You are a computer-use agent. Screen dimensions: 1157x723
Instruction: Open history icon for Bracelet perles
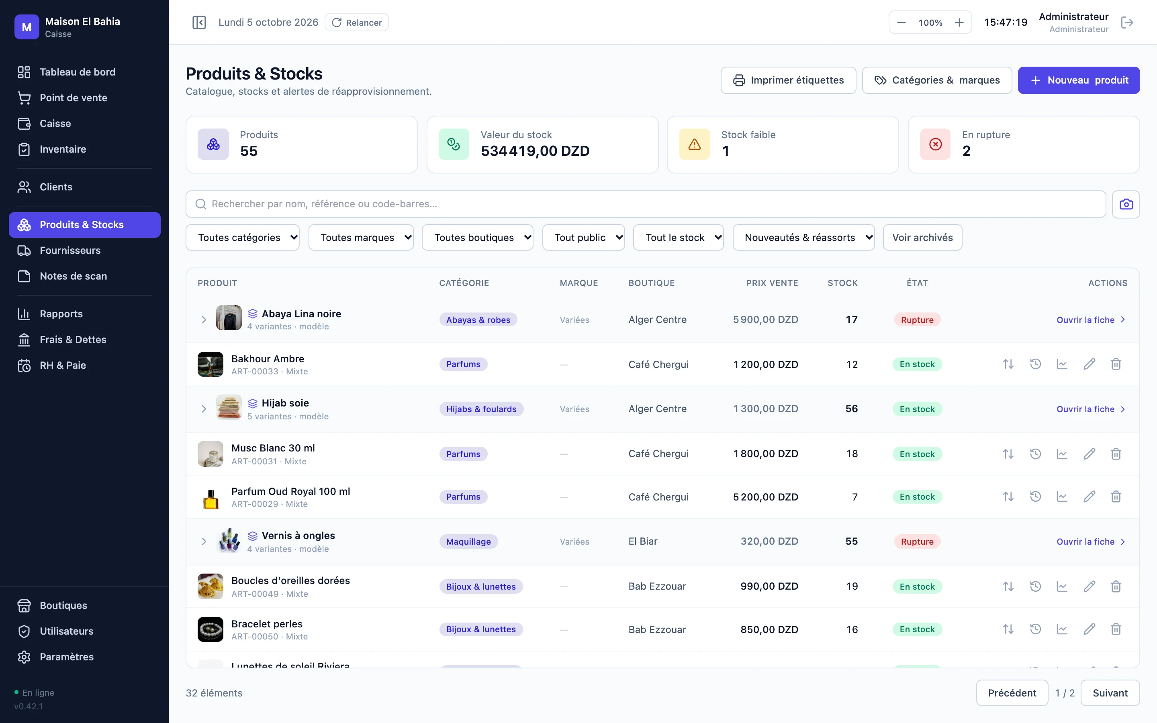(1035, 629)
